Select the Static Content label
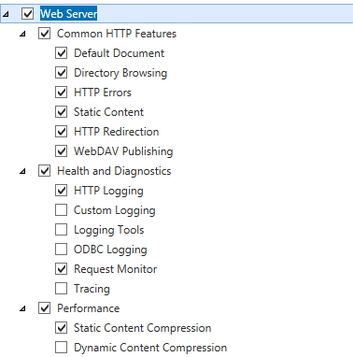The width and height of the screenshot is (353, 357). pyautogui.click(x=108, y=112)
